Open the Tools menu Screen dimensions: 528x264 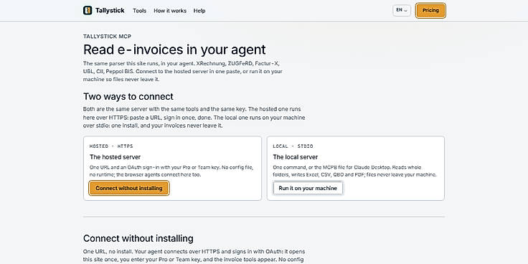click(139, 11)
